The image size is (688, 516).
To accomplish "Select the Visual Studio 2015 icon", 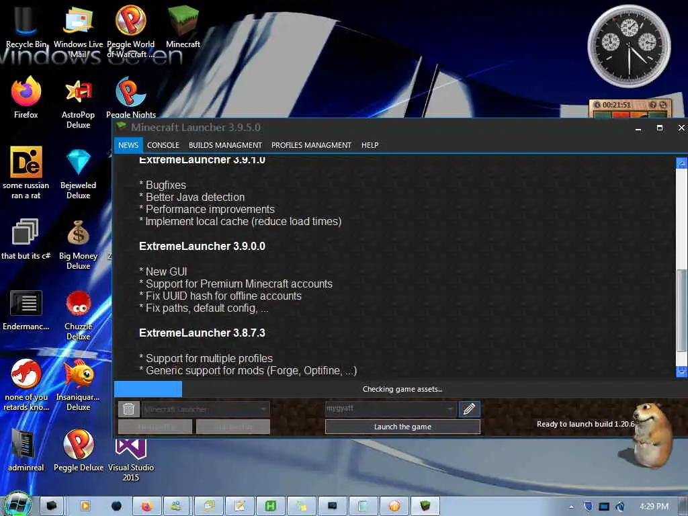I will point(131,459).
